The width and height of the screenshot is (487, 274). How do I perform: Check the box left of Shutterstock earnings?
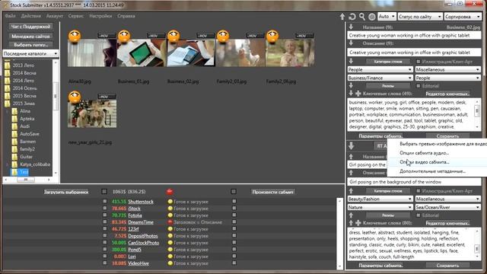tap(105, 201)
